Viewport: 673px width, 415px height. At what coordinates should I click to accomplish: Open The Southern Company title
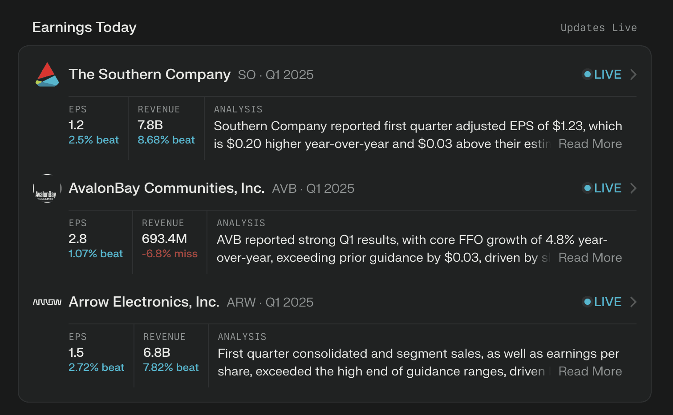150,74
